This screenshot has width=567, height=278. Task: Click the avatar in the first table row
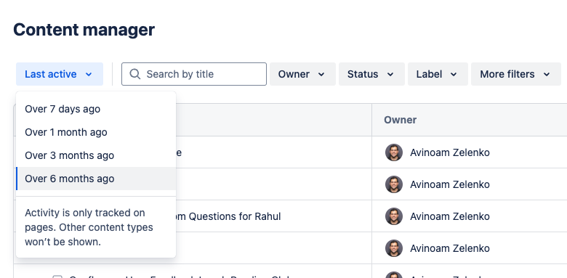[394, 152]
